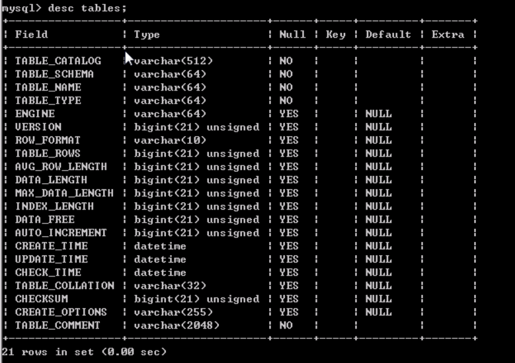Click the MAX_DATA_LENGTH field name
515x363 pixels.
tap(64, 193)
